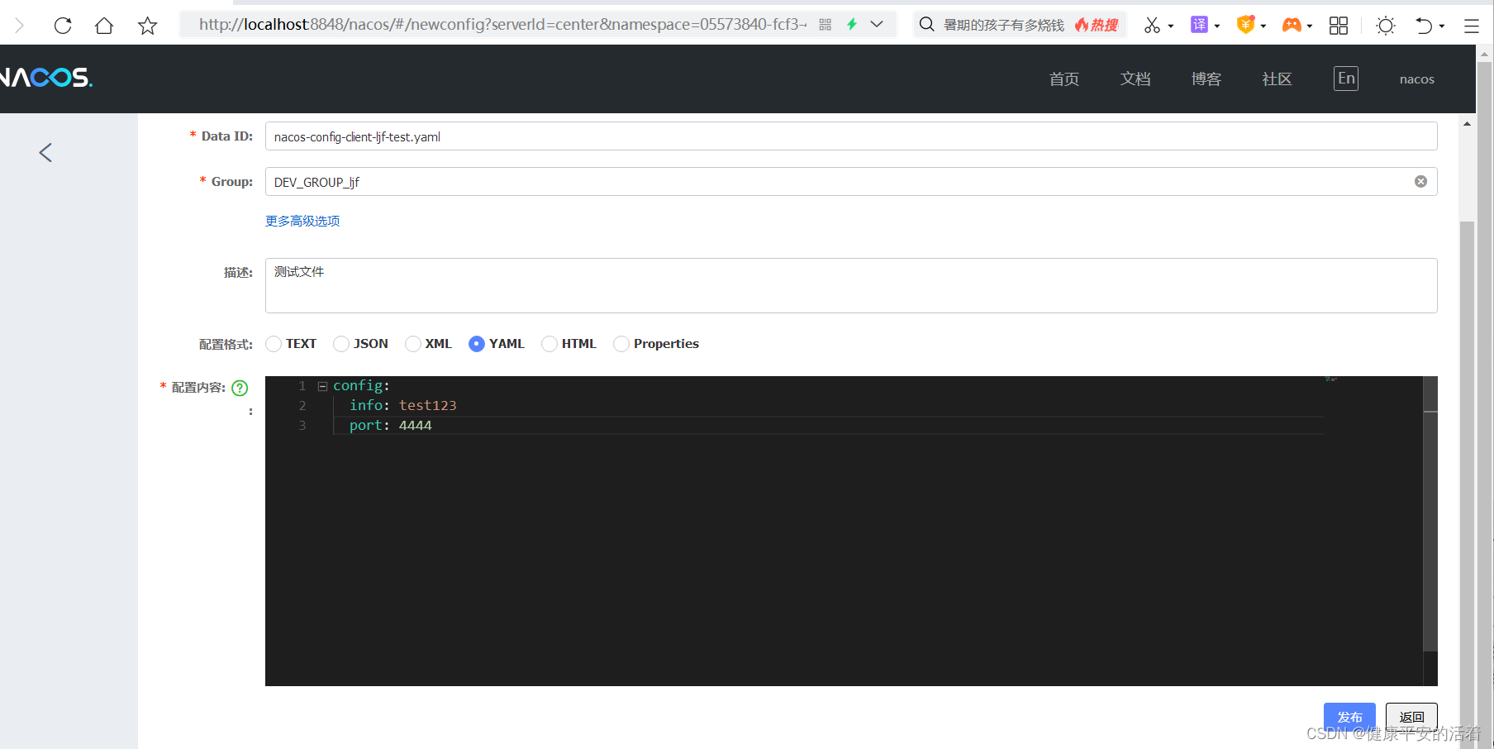Click the 描述 description text area

pyautogui.click(x=851, y=285)
